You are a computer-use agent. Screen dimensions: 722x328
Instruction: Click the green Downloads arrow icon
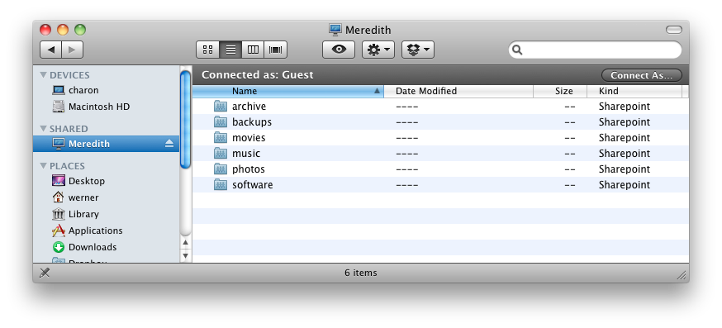tap(59, 247)
